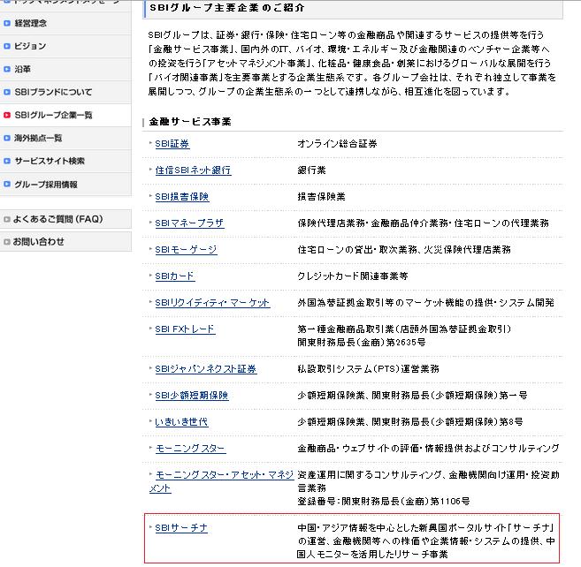Open the 沿革 sidebar item
The height and width of the screenshot is (567, 581).
click(65, 69)
